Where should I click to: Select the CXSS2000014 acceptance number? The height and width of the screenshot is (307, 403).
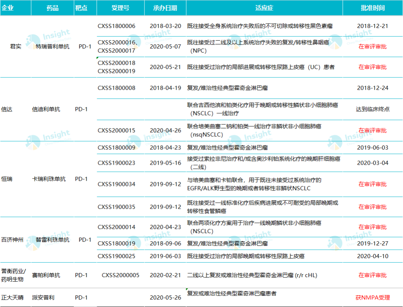(116, 227)
